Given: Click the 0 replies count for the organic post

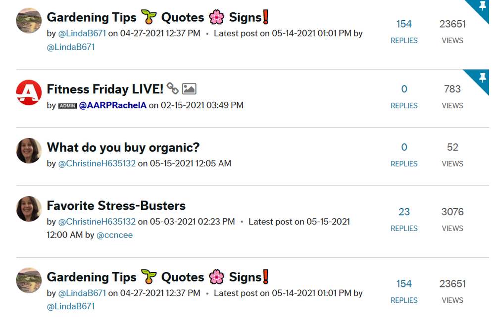Looking at the screenshot, I should (x=404, y=147).
